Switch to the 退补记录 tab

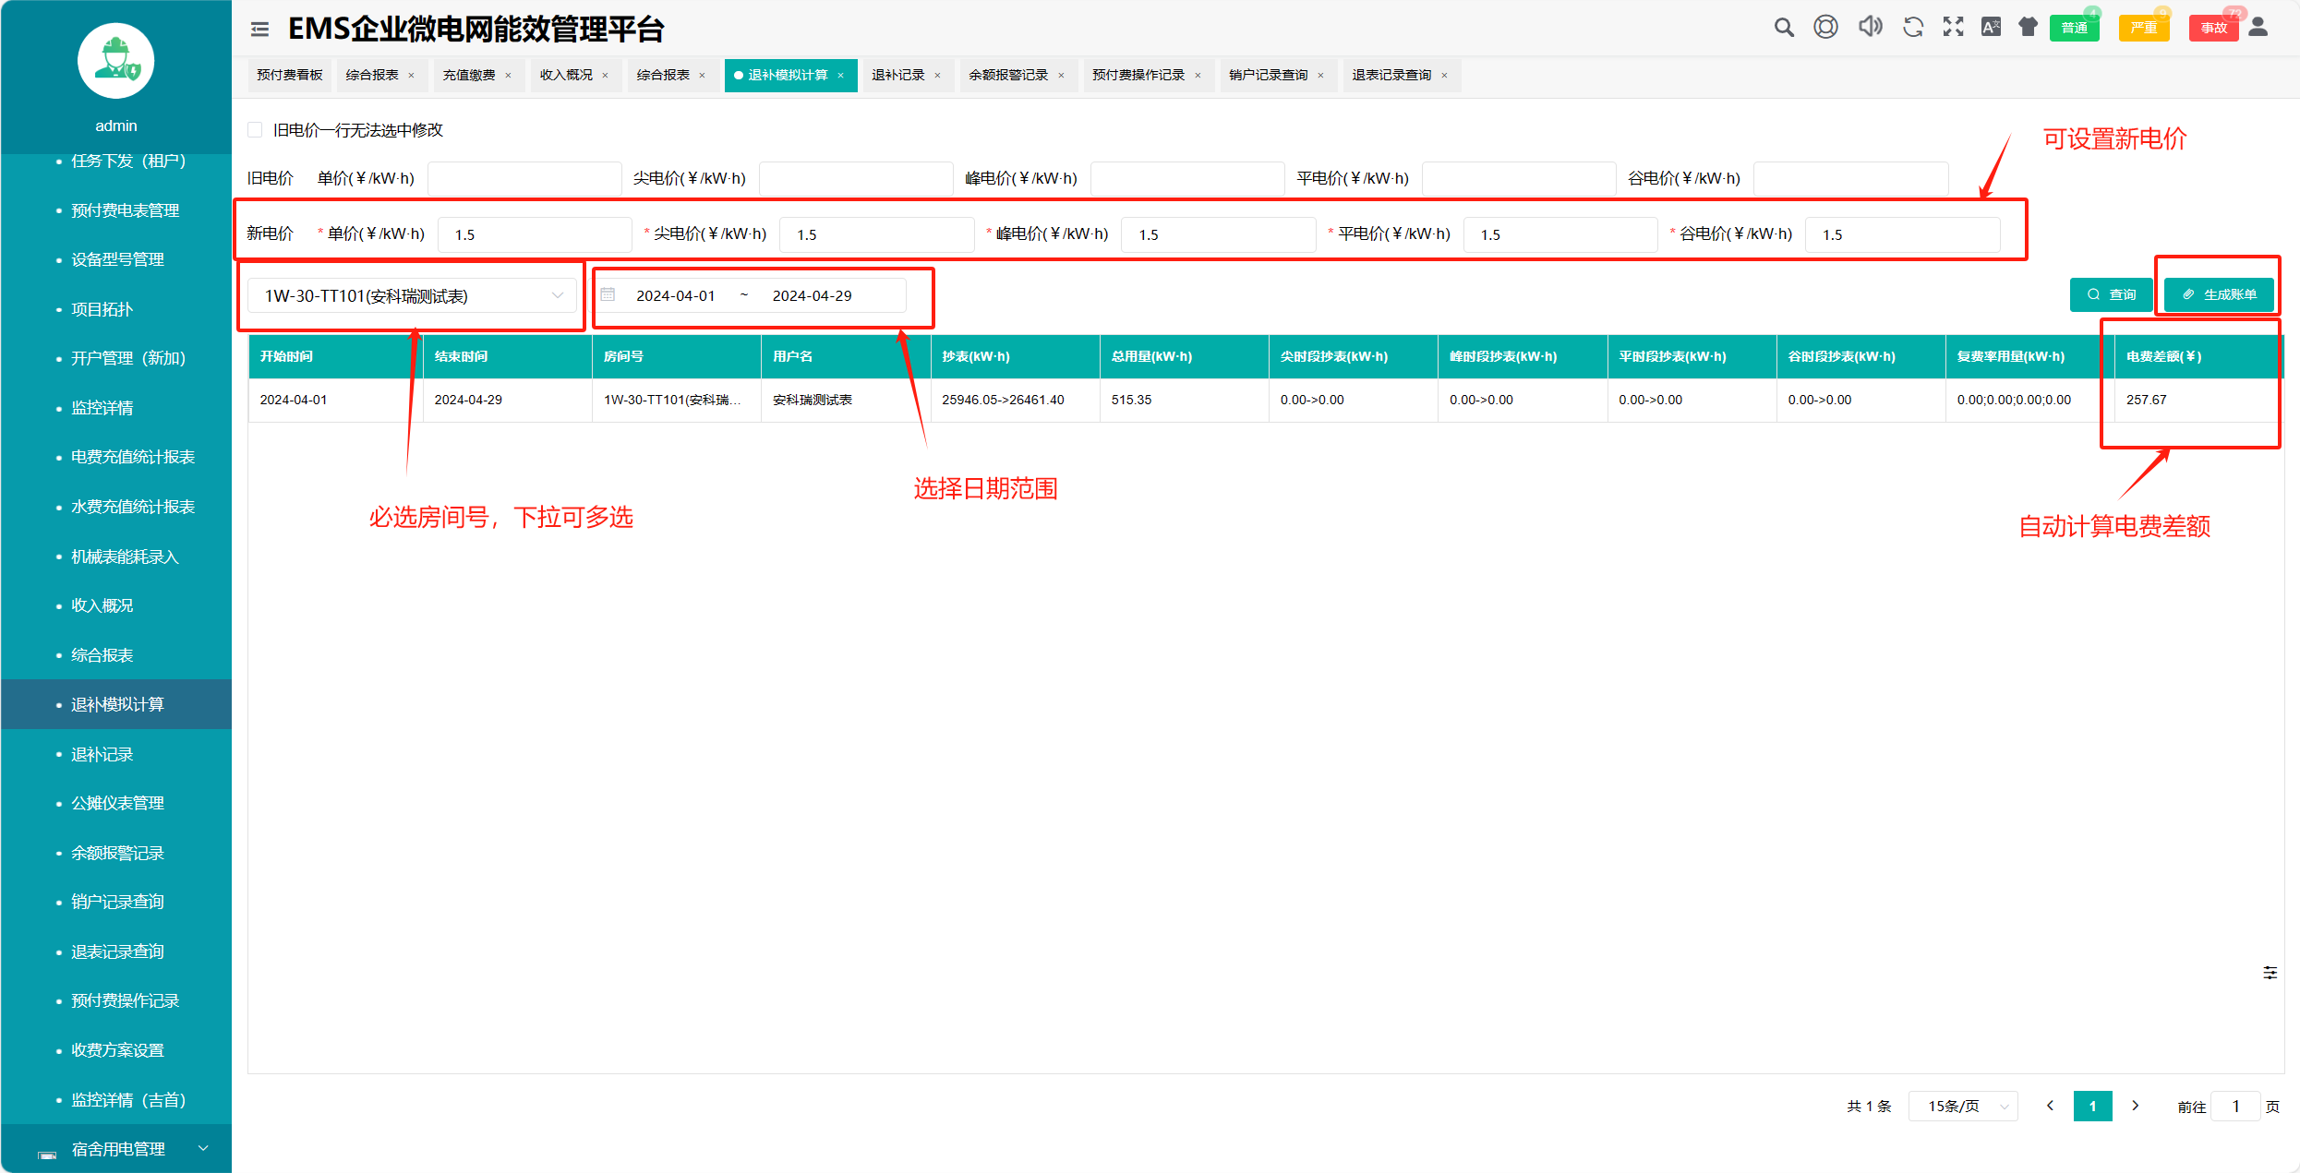[x=897, y=75]
